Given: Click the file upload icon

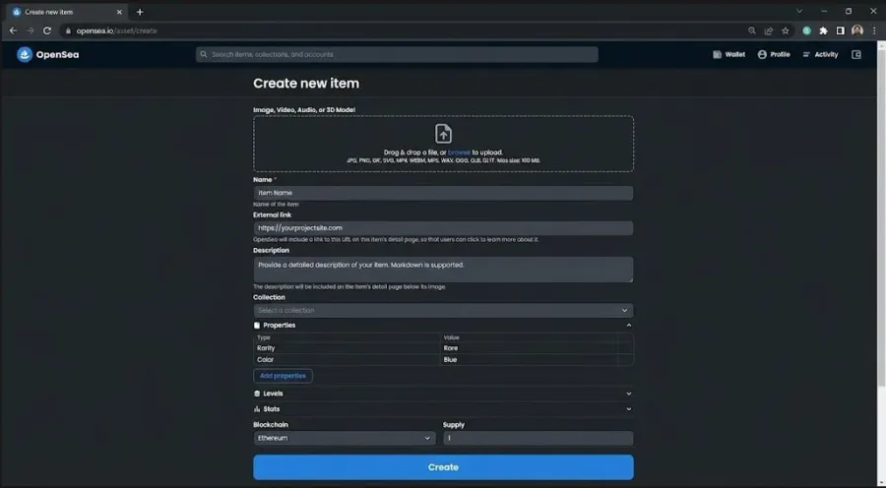Looking at the screenshot, I should (443, 134).
